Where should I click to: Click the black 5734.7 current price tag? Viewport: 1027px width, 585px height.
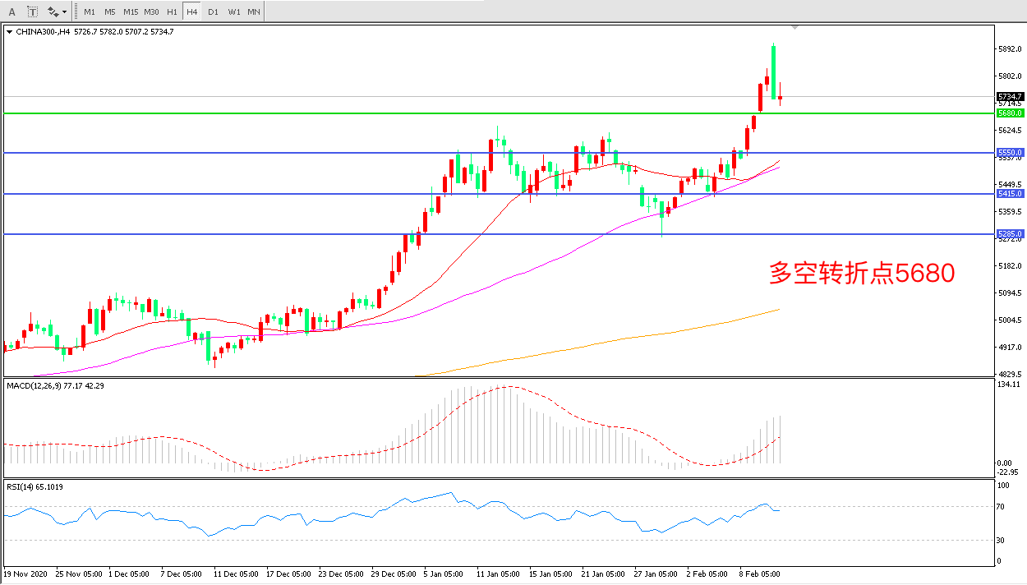[1009, 96]
